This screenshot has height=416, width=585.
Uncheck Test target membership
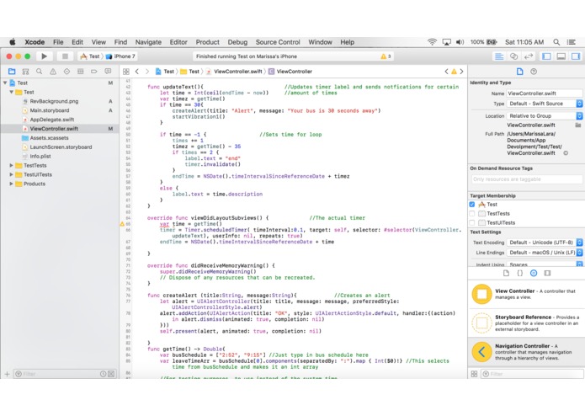472,205
